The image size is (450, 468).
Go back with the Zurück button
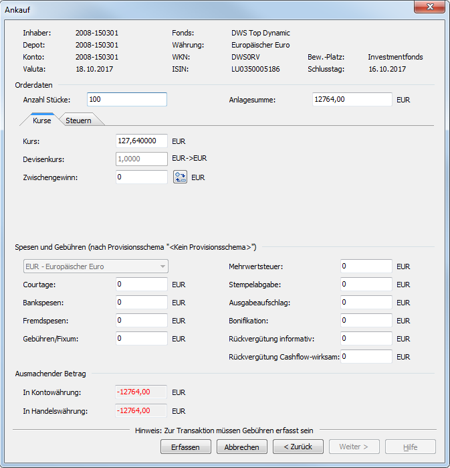(x=298, y=447)
